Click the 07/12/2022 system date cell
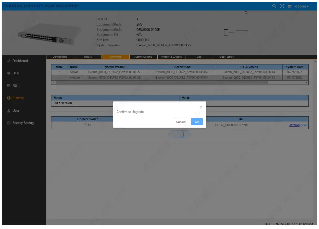 pyautogui.click(x=294, y=78)
